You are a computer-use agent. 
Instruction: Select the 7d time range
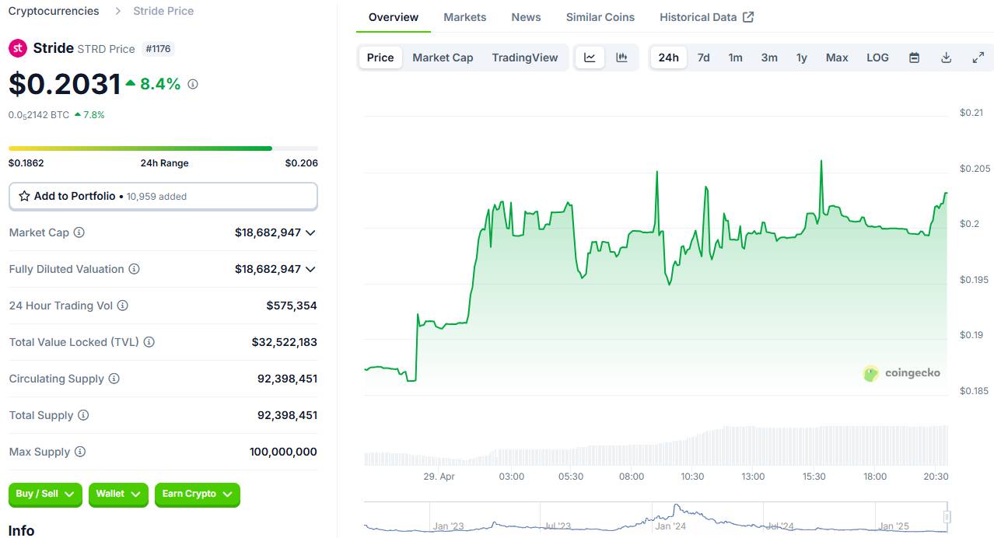click(704, 58)
